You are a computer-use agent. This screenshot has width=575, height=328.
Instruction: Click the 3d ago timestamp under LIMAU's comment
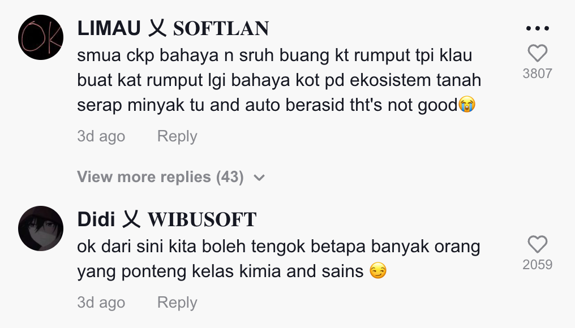(101, 136)
